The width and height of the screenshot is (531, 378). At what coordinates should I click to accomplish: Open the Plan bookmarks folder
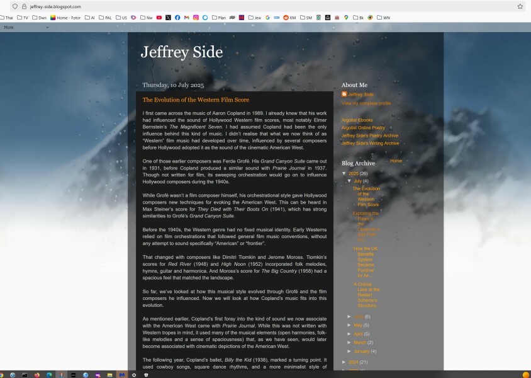[218, 18]
